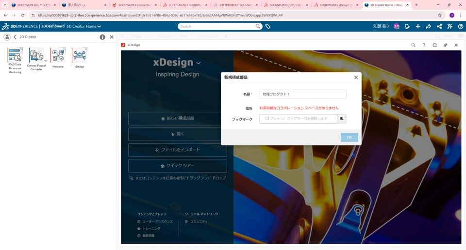The image size is (466, 250).
Task: Refresh the xDesign widget
Action: pyautogui.click(x=434, y=45)
